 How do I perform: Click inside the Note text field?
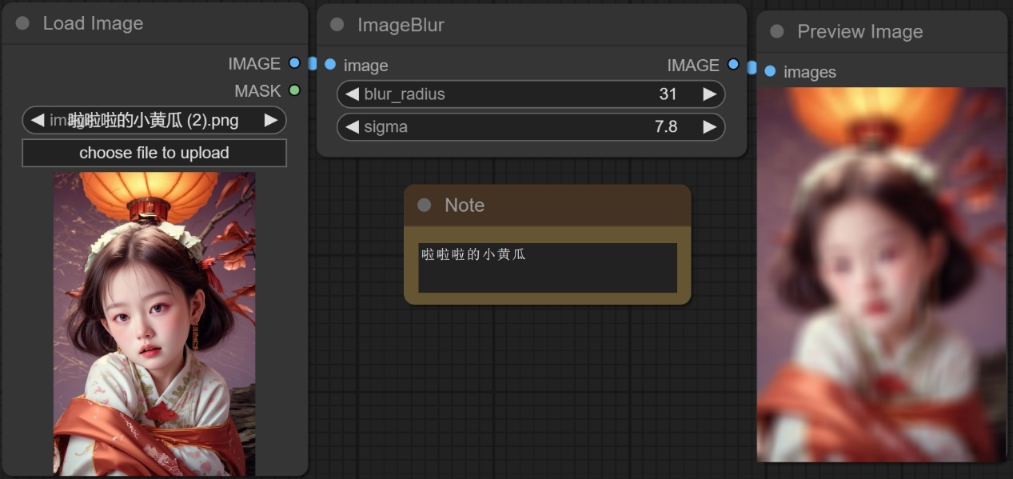point(547,268)
